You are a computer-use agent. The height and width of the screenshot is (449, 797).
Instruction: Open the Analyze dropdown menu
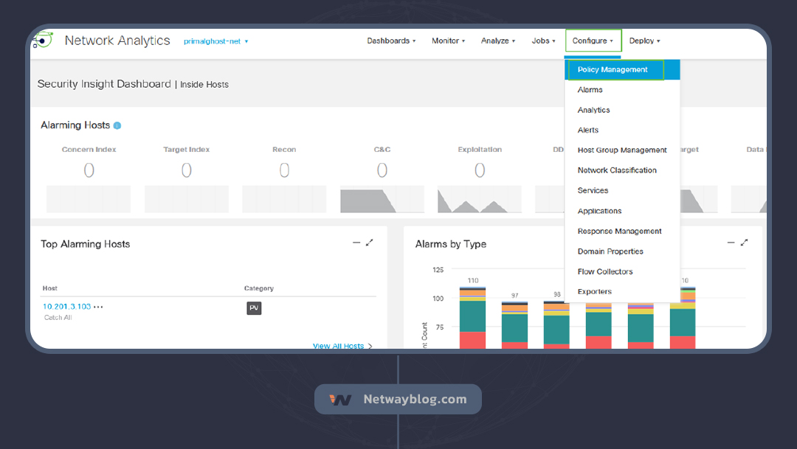click(497, 41)
